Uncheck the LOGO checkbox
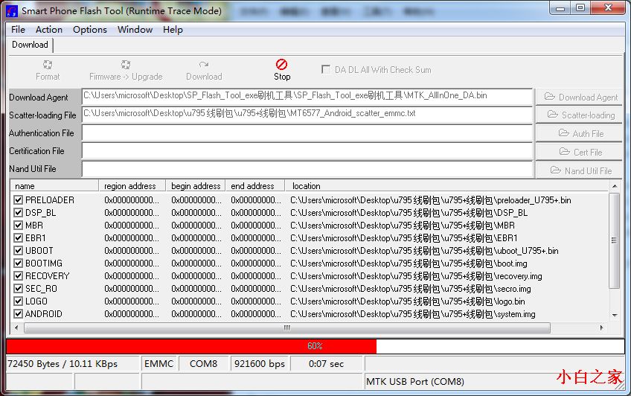The image size is (631, 396). pos(18,301)
